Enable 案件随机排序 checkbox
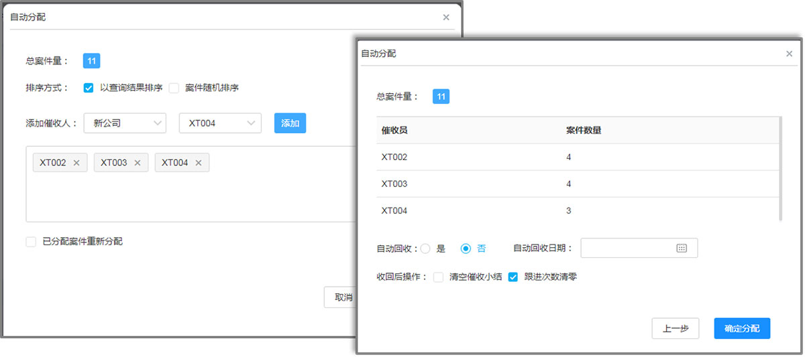 tap(174, 87)
